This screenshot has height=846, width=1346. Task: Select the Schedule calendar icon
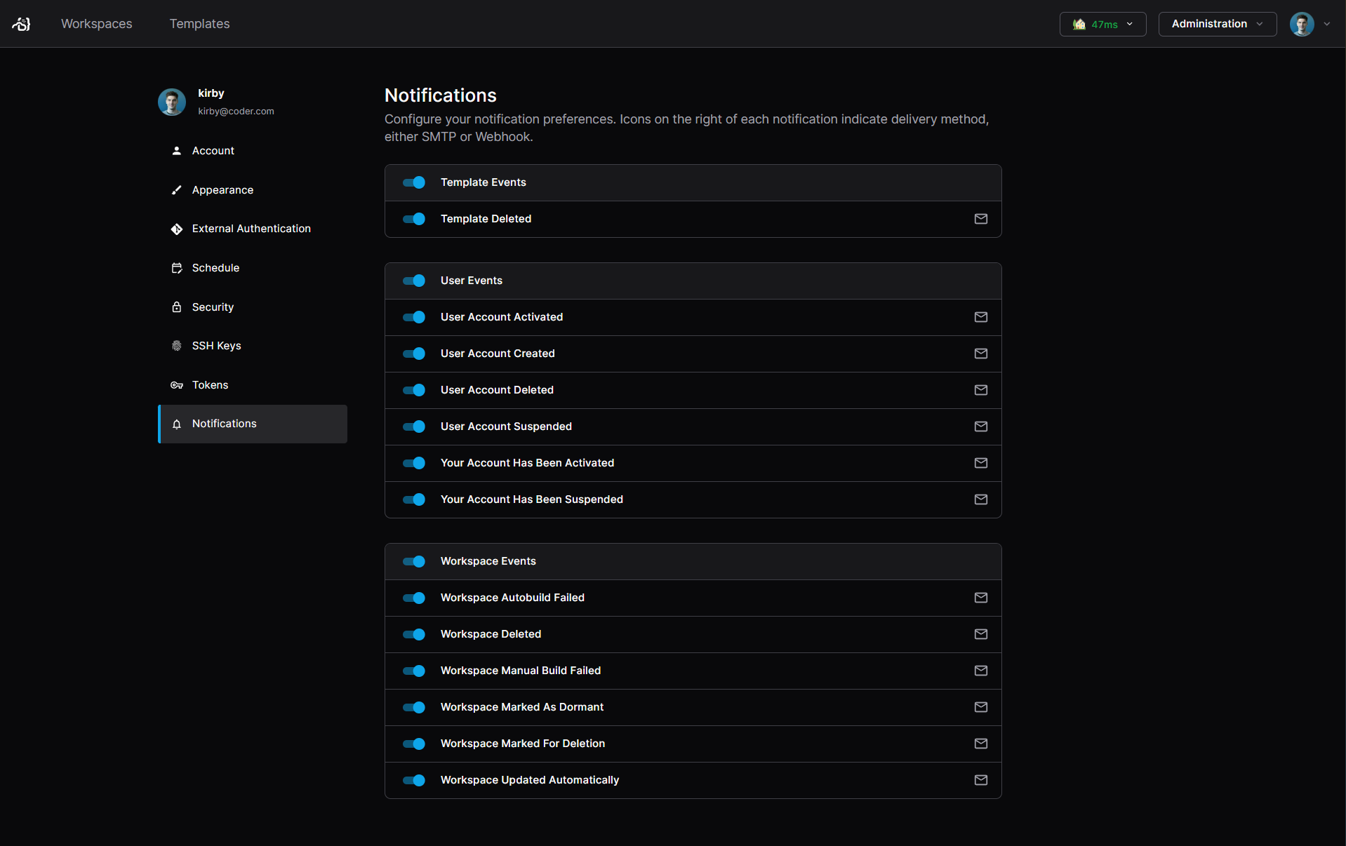pyautogui.click(x=176, y=268)
